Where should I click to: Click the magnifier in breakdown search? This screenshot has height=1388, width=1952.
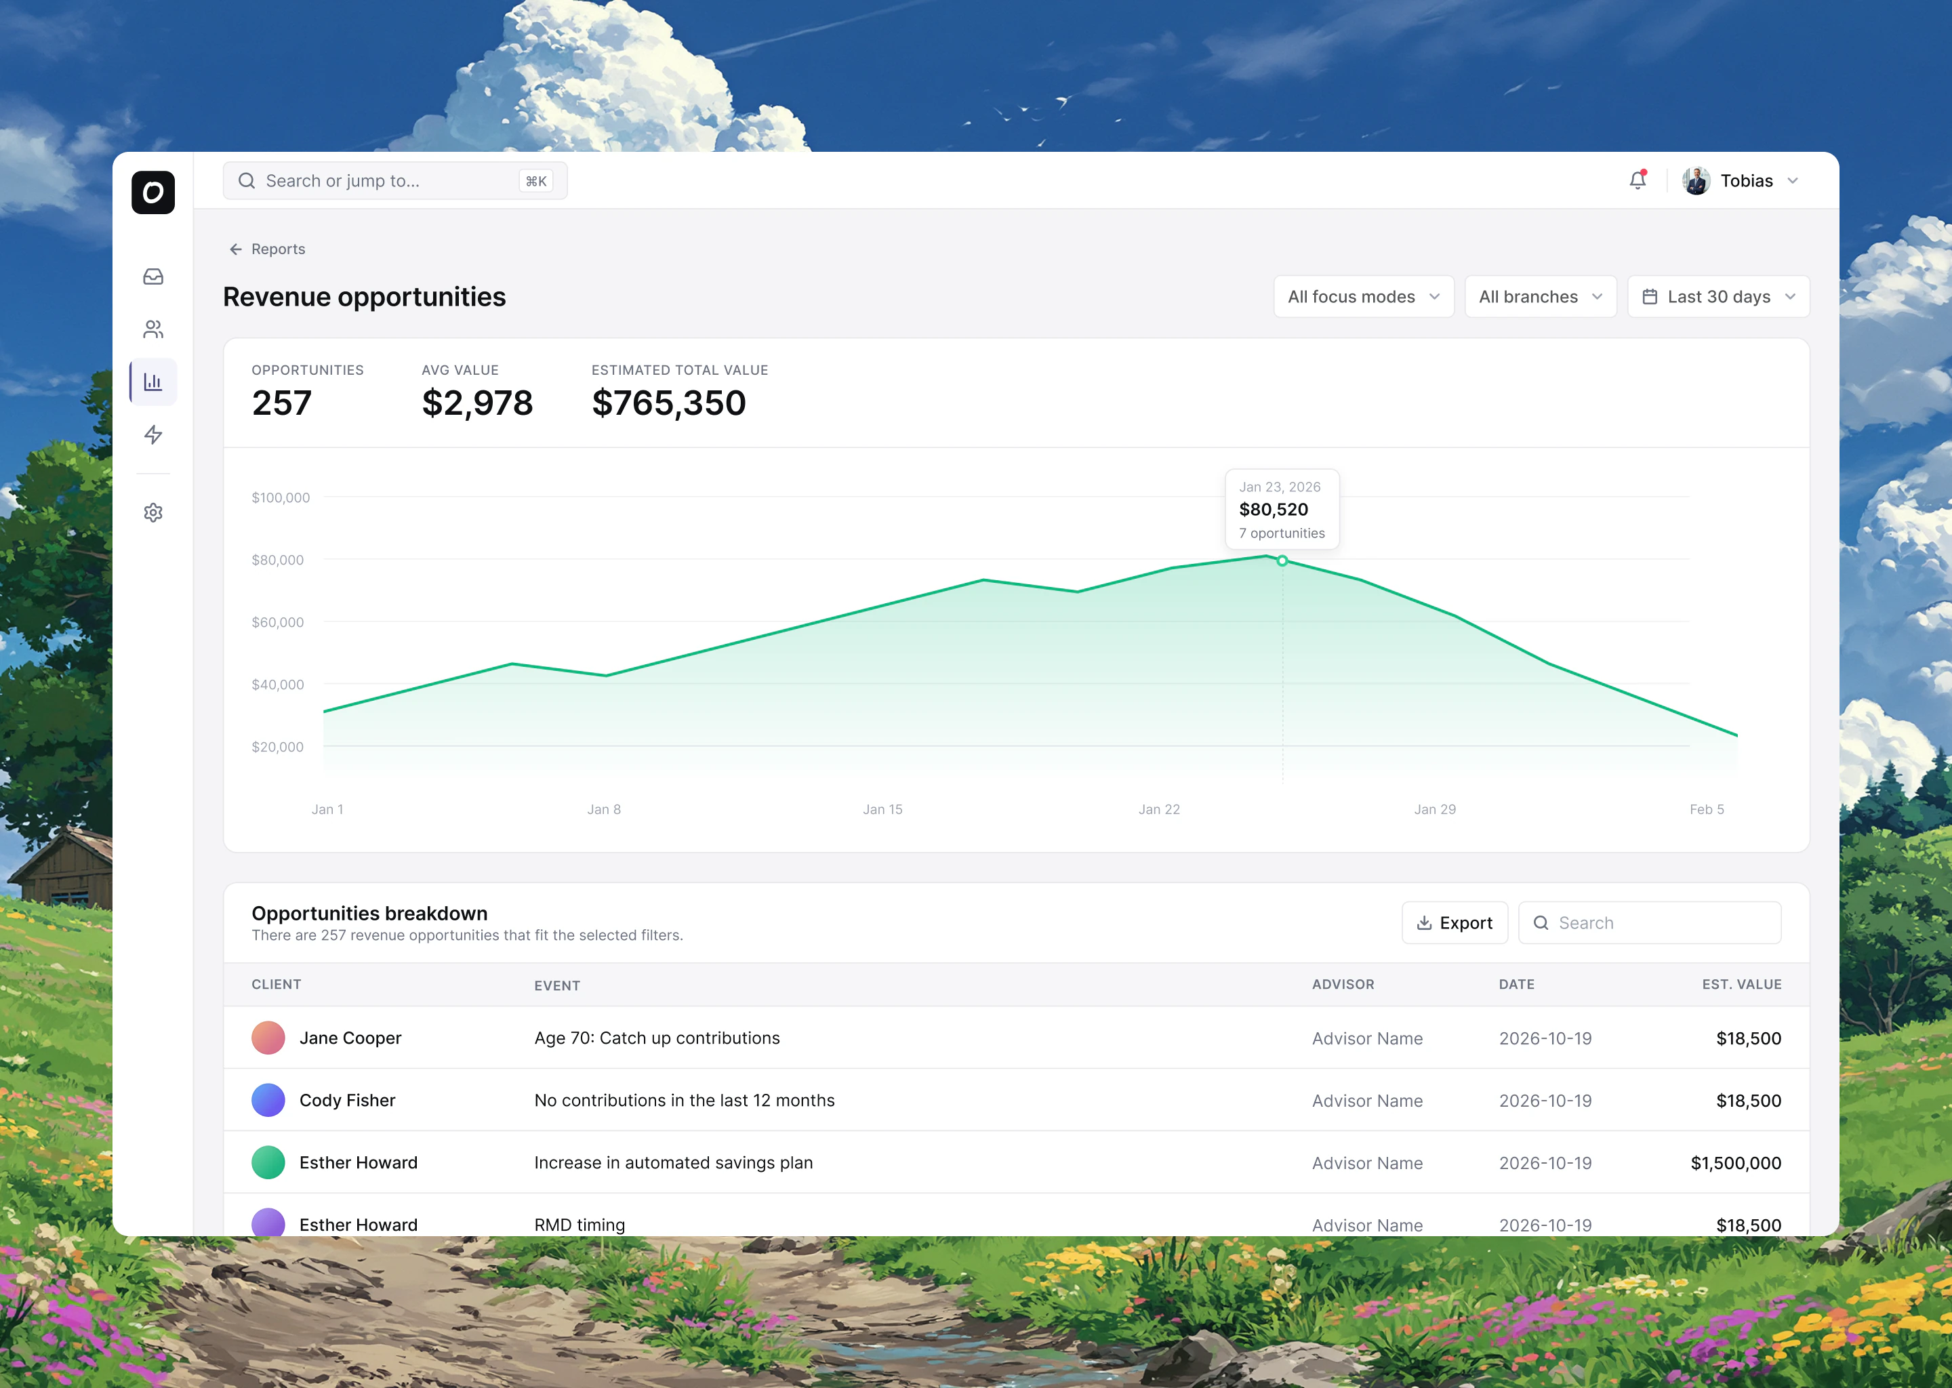click(1541, 923)
